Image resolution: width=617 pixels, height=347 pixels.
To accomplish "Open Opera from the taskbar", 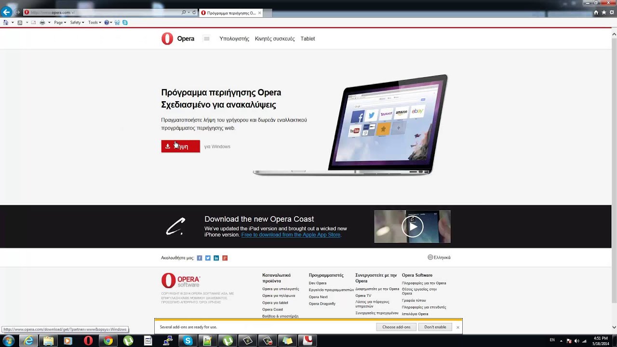I will (88, 341).
